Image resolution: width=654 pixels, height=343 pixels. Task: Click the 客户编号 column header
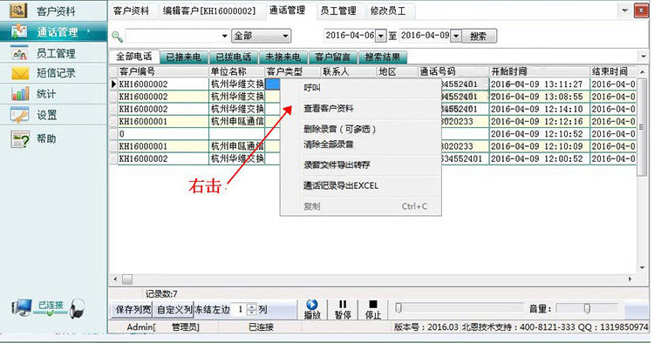click(x=163, y=71)
